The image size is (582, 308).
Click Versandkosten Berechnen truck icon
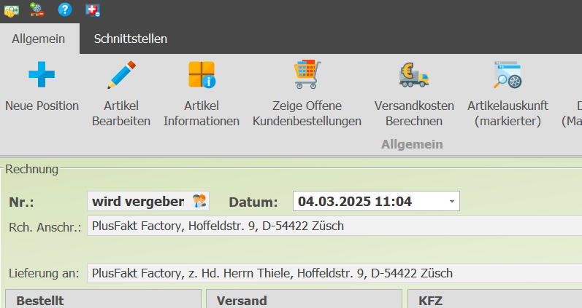[x=414, y=74]
